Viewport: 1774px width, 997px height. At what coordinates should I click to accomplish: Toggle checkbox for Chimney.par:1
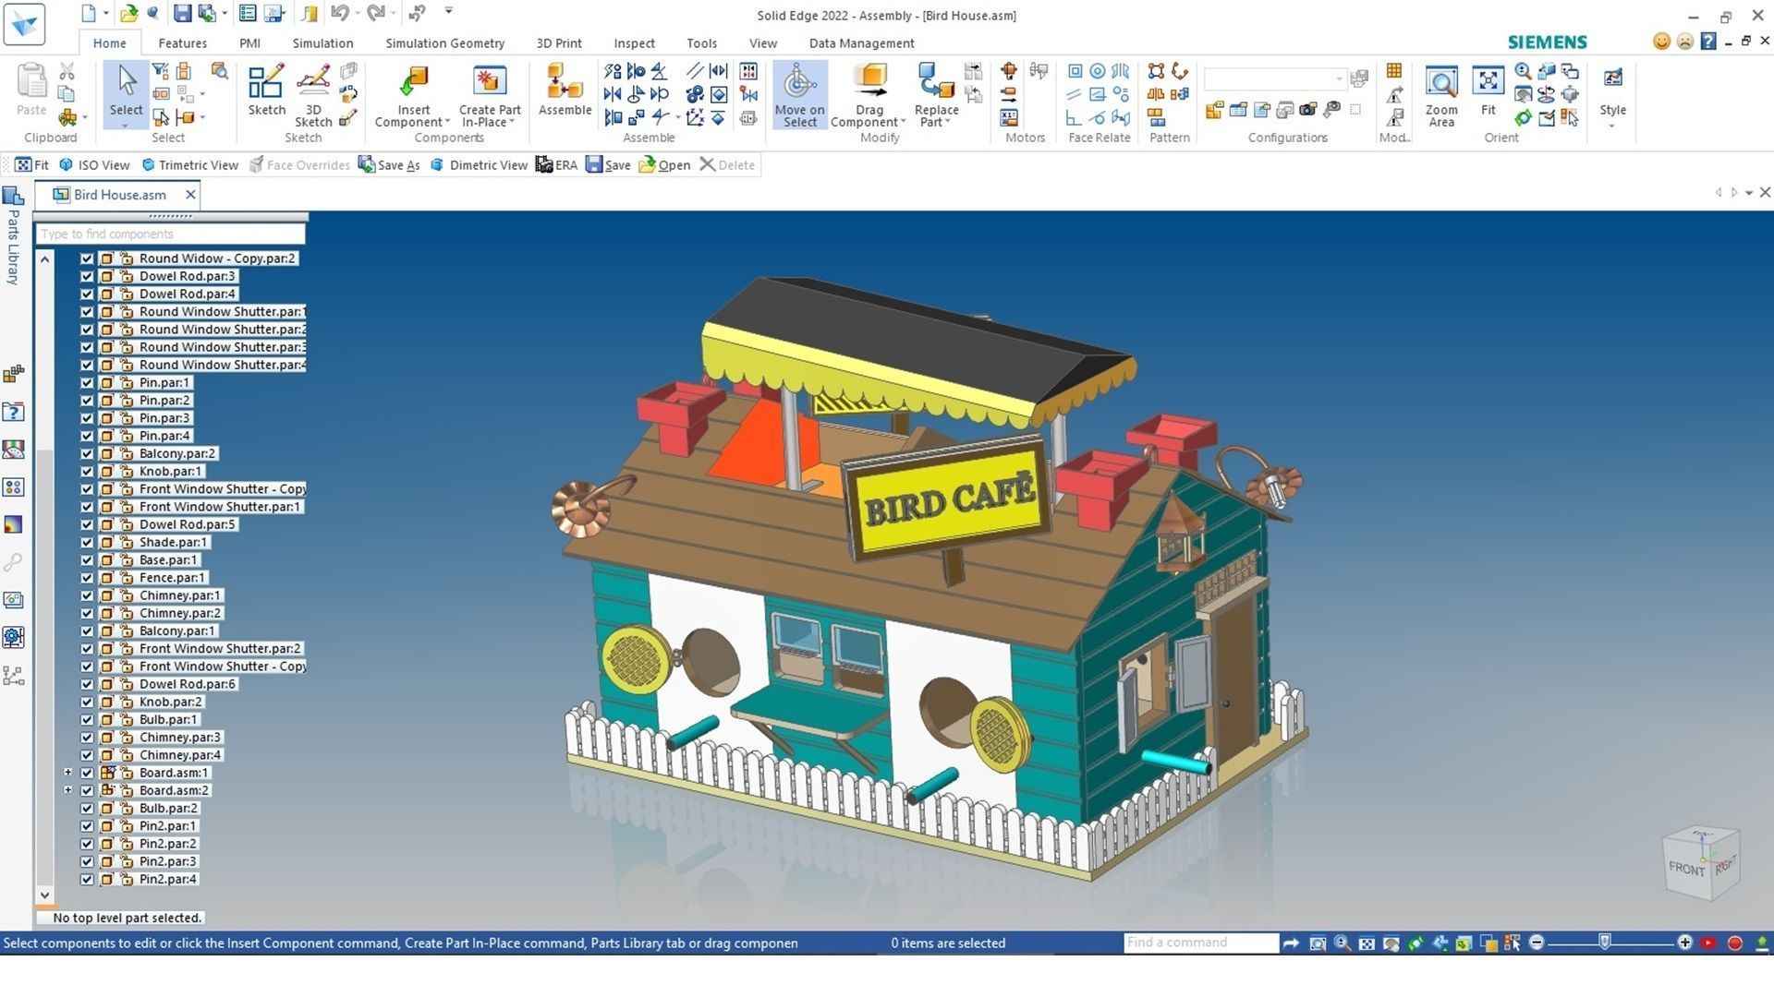87,595
